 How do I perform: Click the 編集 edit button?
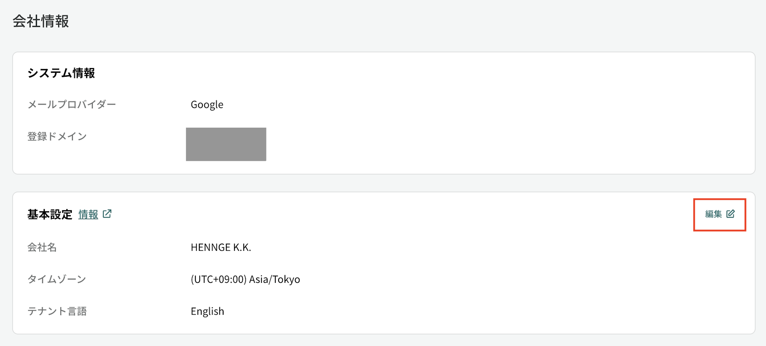(x=720, y=214)
